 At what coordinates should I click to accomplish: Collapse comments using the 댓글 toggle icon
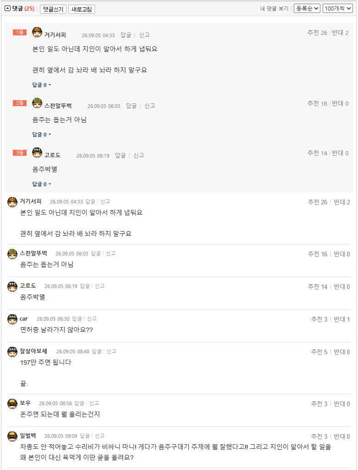[x=8, y=9]
